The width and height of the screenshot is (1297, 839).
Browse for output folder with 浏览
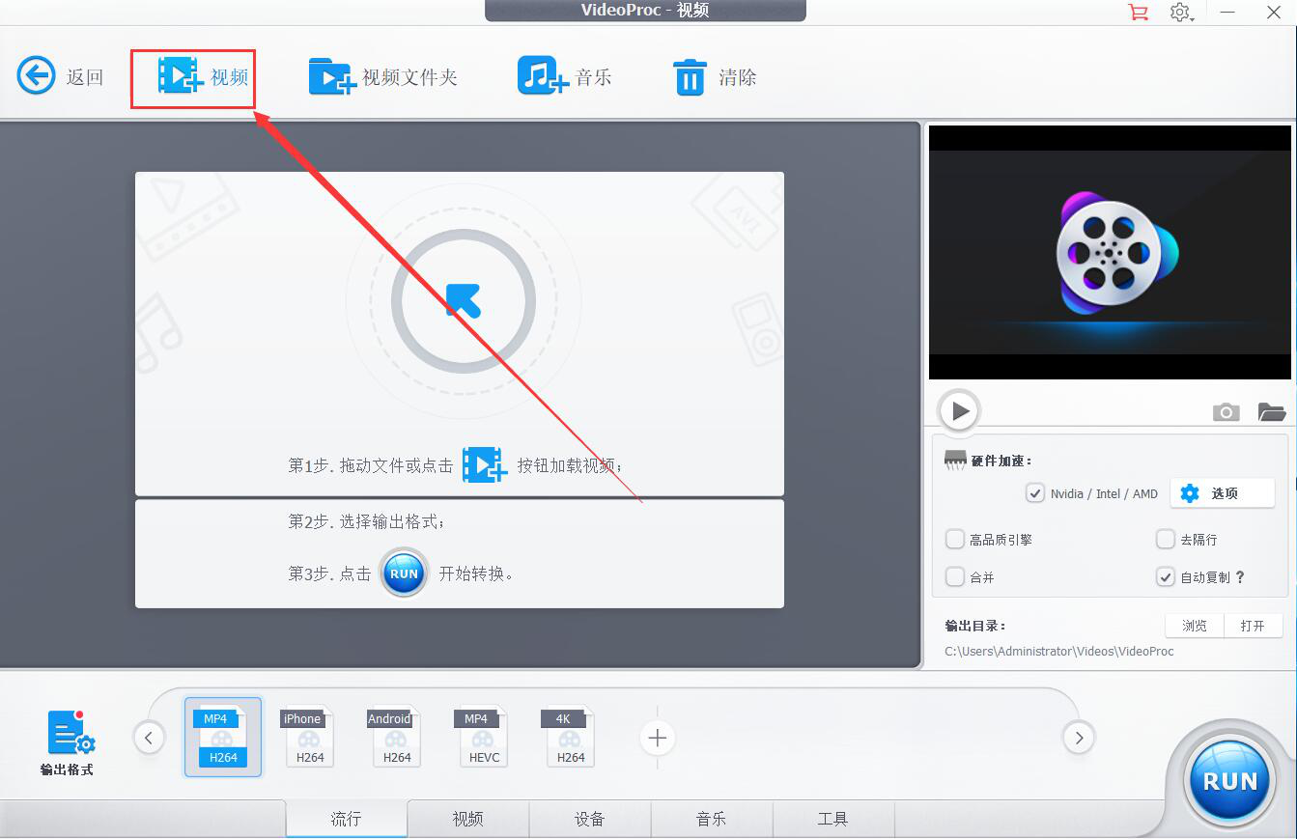tap(1195, 626)
